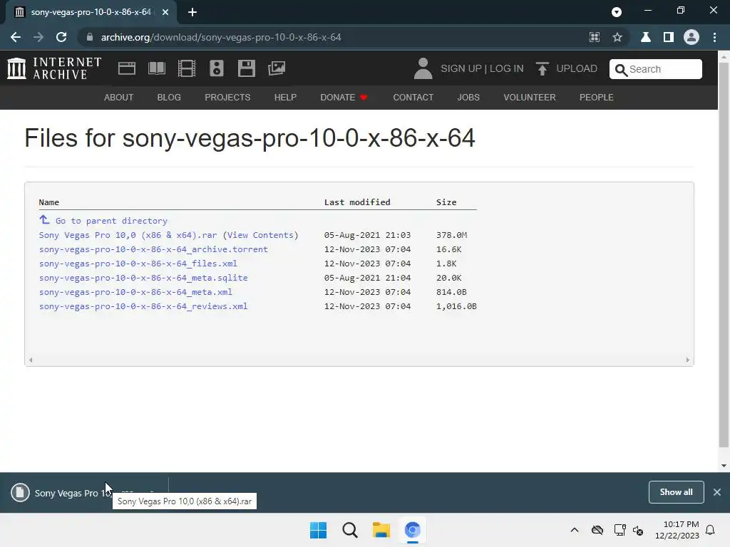
Task: Open the _meta.sqlite file link
Action: click(x=143, y=278)
